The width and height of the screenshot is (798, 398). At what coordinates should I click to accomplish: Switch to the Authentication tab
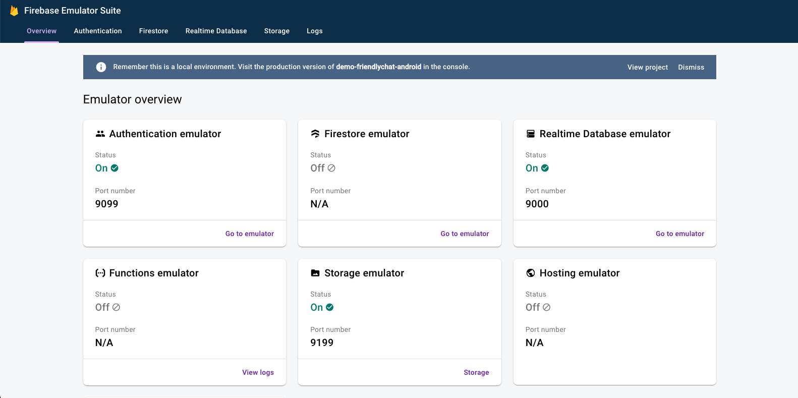point(98,31)
